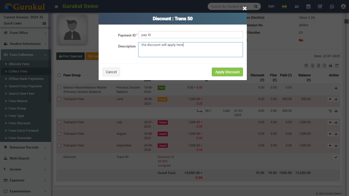Toggle the Fees Group select-all checkbox
Viewport: 349px width, 196px height.
[59, 75]
